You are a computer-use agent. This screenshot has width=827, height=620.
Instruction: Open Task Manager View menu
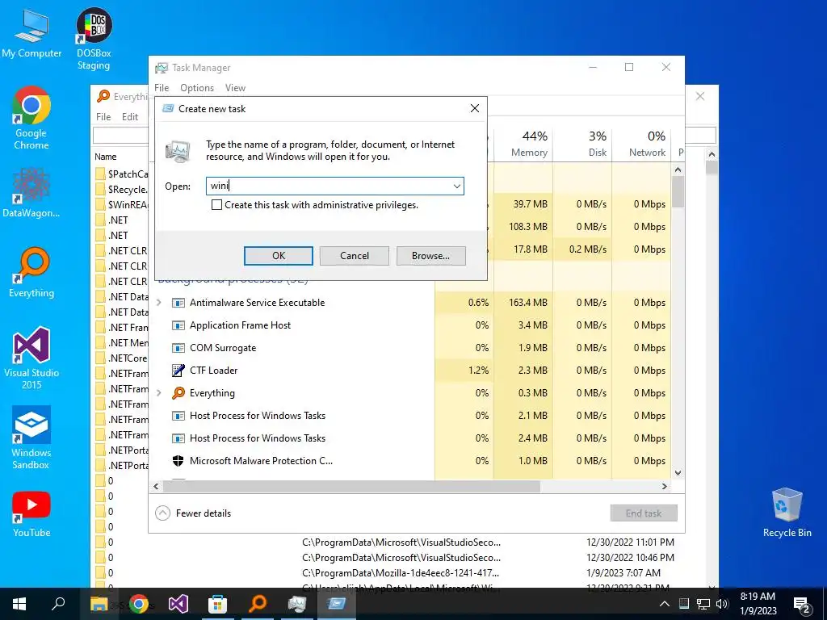(235, 88)
